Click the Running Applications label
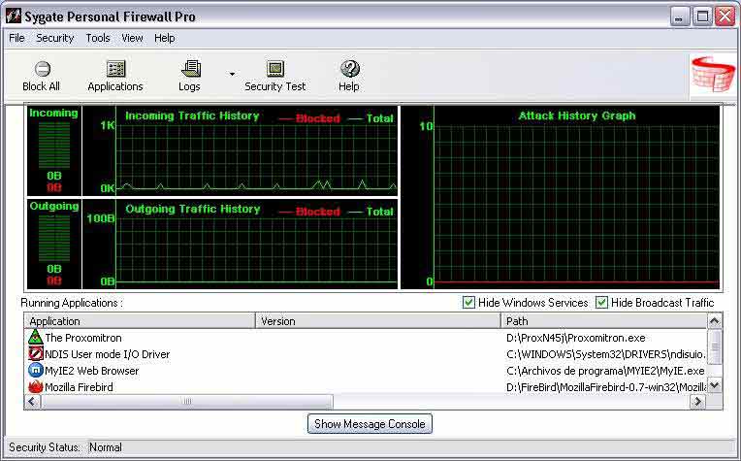741x461 pixels. pyautogui.click(x=72, y=303)
